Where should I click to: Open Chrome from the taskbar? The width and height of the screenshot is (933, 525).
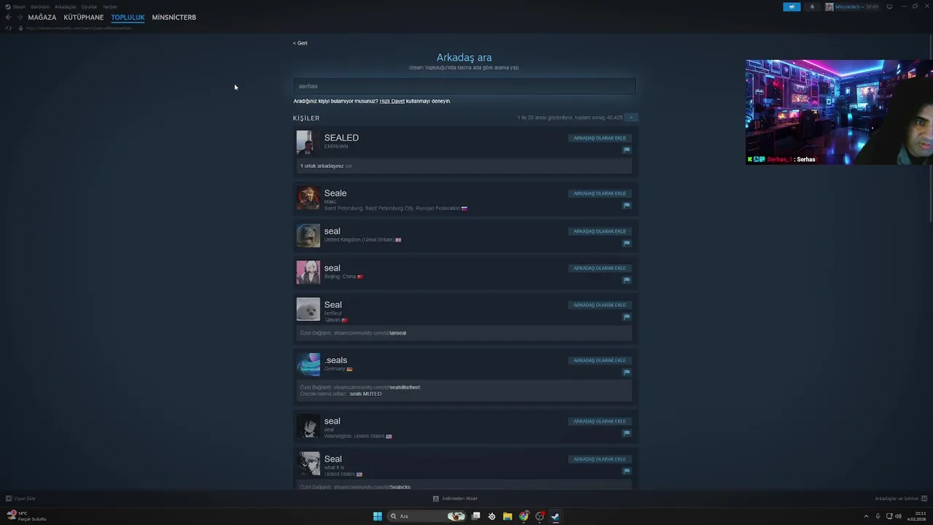click(523, 516)
